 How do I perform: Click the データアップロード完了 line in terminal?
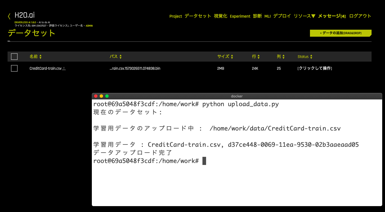click(133, 153)
